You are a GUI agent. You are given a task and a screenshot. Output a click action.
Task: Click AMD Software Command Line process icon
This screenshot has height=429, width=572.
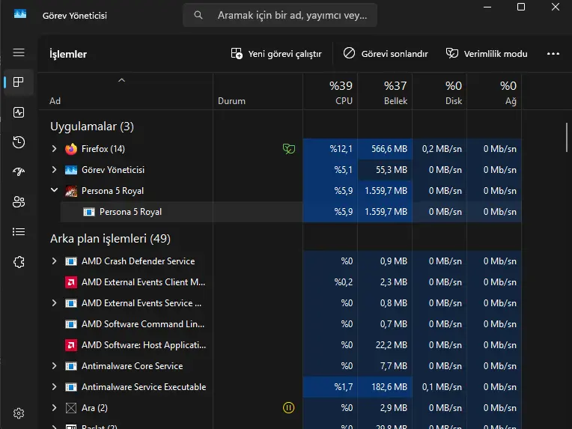71,324
